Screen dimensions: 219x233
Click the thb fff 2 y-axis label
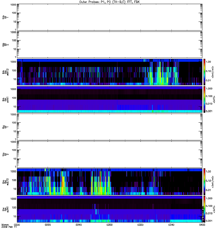tap(6, 45)
